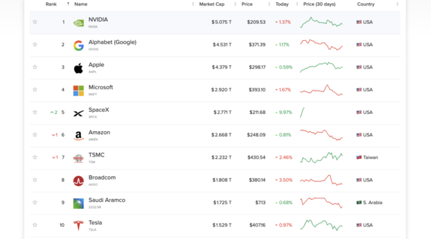Click the $1.529 T market cap
The image size is (431, 239).
click(x=222, y=225)
